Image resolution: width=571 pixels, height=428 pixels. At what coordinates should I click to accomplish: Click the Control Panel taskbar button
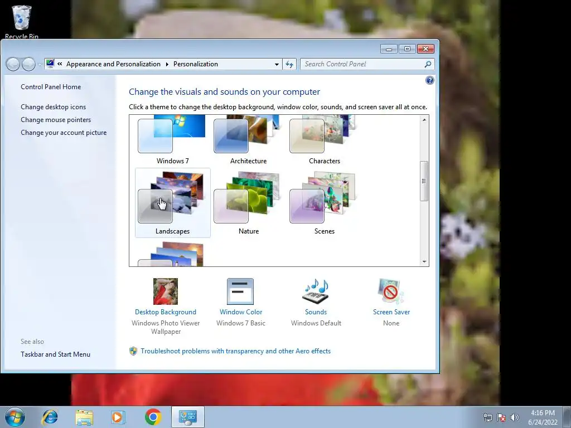coord(188,417)
